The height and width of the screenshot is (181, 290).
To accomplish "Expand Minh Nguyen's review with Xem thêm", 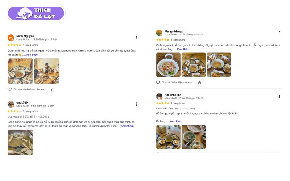I will pos(32,55).
